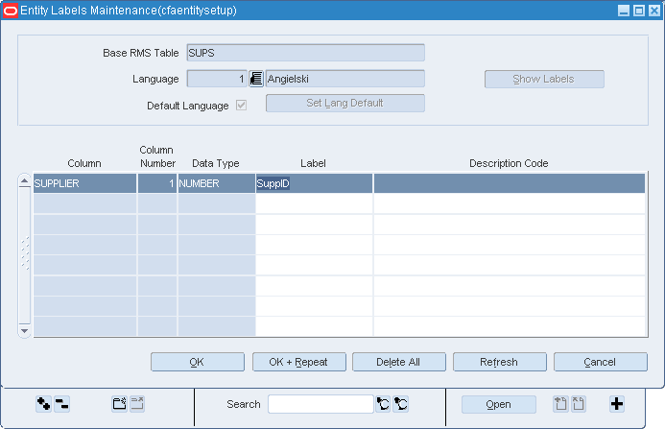The image size is (665, 429).
Task: Select the NUMBER data type cell
Action: 216,183
